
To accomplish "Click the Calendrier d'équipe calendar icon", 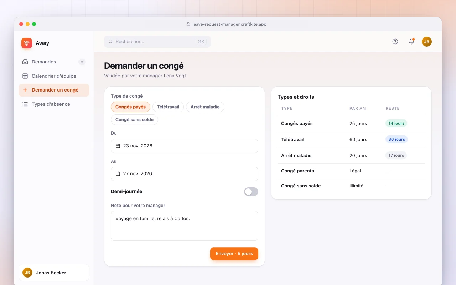I will point(25,76).
